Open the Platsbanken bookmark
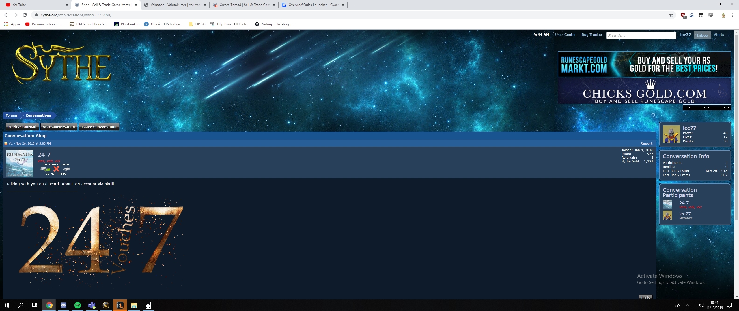Screen dimensions: 739x311 coord(127,24)
